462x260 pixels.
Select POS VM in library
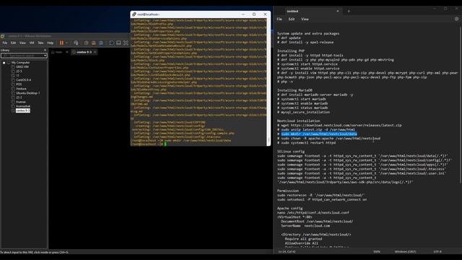(19, 84)
